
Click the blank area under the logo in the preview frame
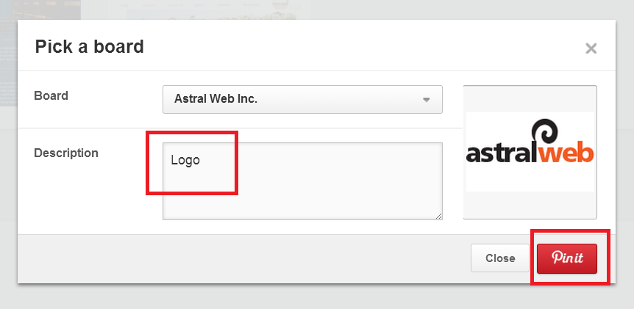530,205
